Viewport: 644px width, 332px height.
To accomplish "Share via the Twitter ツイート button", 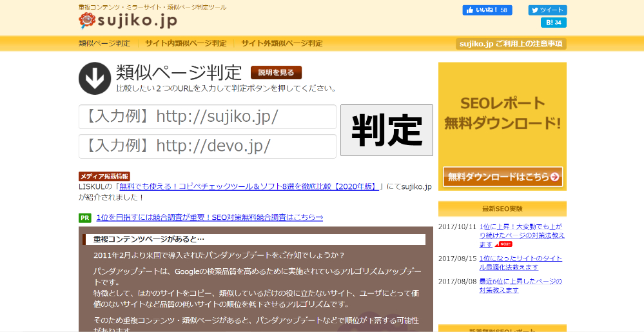I will tap(547, 10).
